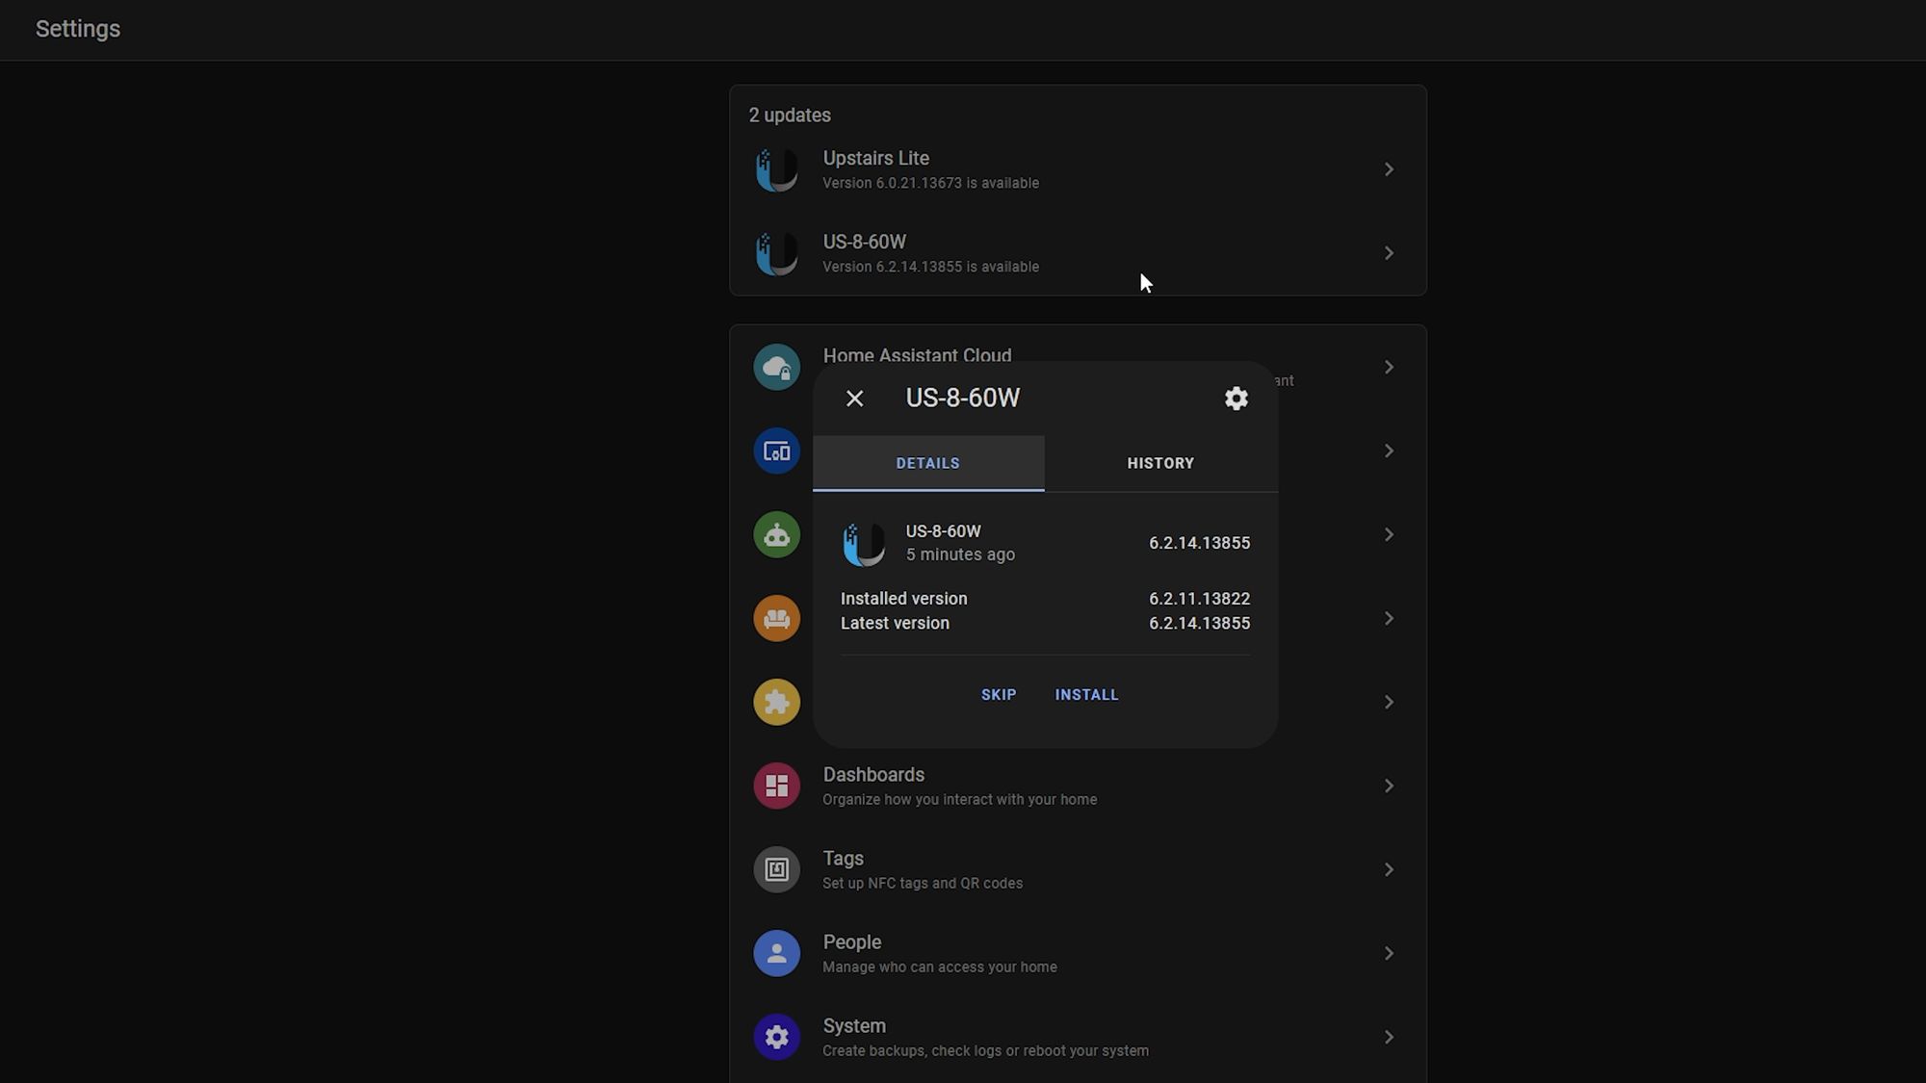1926x1083 pixels.
Task: Expand the Upstairs Lite update chevron
Action: (x=1389, y=169)
